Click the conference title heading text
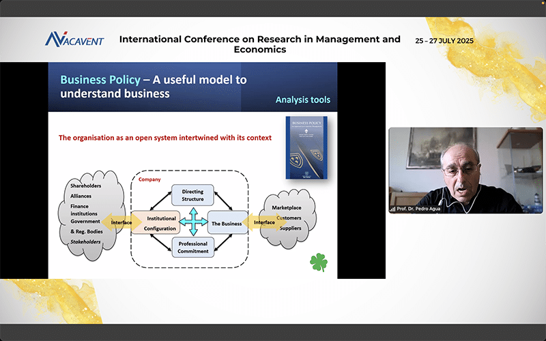 click(259, 44)
